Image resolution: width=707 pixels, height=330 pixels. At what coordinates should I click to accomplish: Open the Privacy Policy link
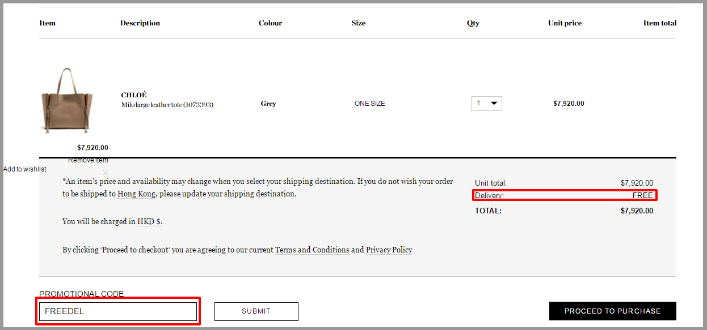(x=389, y=250)
